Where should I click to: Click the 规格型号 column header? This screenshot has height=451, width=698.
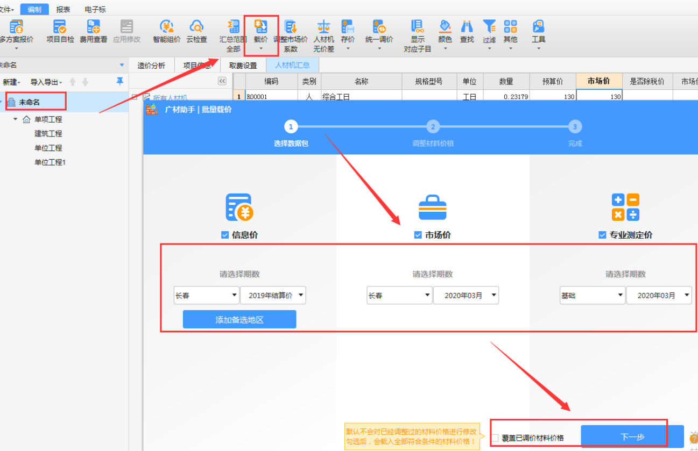click(x=429, y=81)
